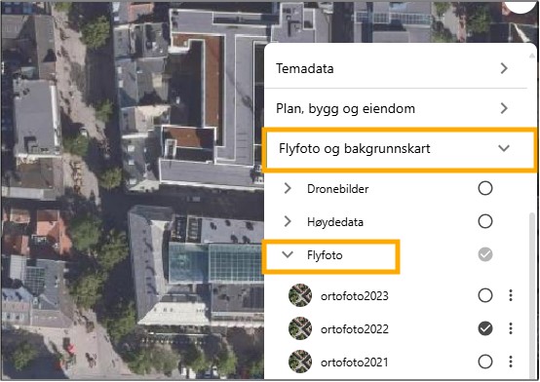
Task: Collapse the Flyfoto group arrow
Action: (x=288, y=254)
